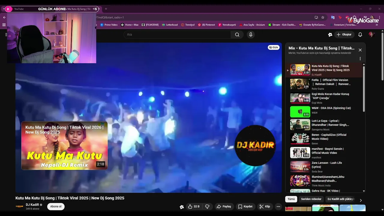The width and height of the screenshot is (384, 216).
Task: Close the Mix playlist panel
Action: point(360,50)
